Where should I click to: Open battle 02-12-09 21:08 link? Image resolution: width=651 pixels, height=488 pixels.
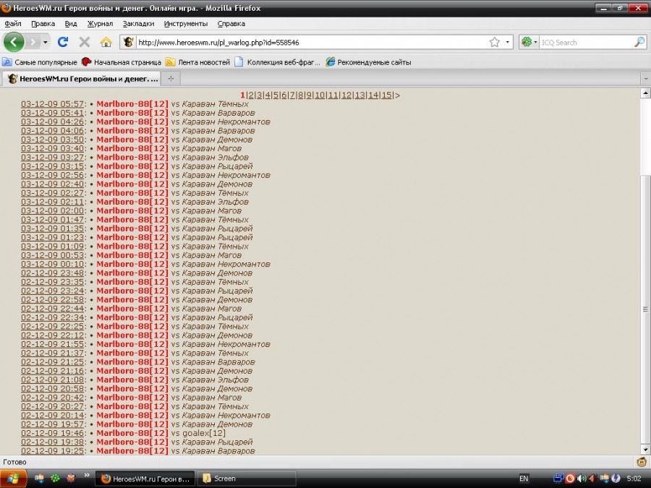[x=53, y=380]
